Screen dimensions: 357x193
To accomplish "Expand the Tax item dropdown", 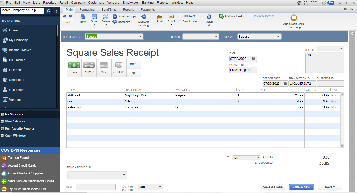I will pyautogui.click(x=258, y=157).
